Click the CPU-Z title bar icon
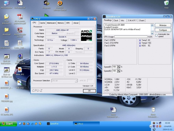 [32, 19]
